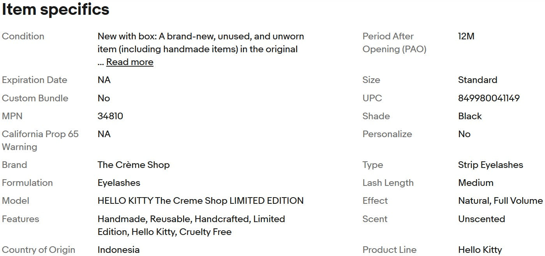The width and height of the screenshot is (545, 256).
Task: Click the Lash Length value Medium
Action: (x=475, y=183)
